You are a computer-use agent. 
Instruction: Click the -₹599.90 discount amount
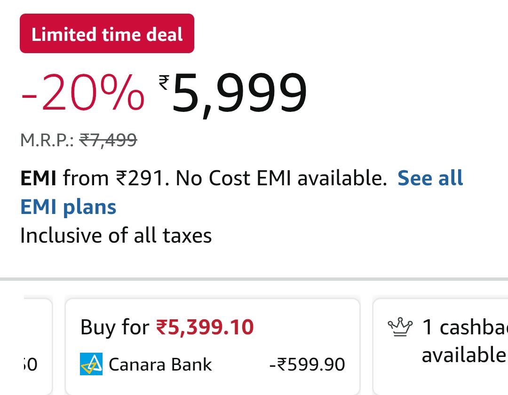[x=307, y=364]
